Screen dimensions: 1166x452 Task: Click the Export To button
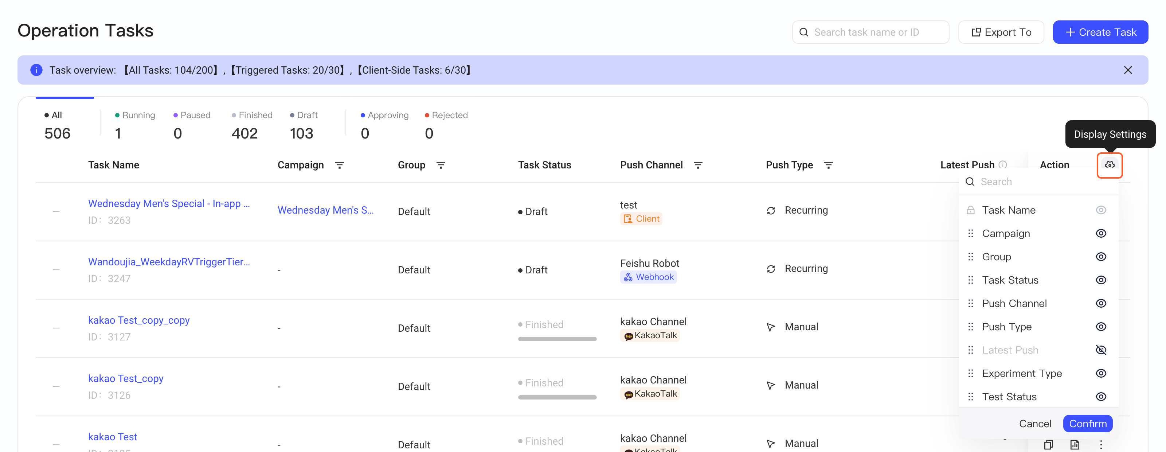[1001, 32]
